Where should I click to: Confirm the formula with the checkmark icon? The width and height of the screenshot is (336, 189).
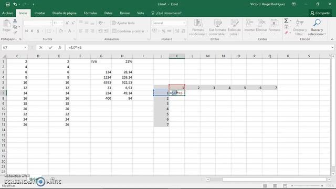click(x=50, y=48)
